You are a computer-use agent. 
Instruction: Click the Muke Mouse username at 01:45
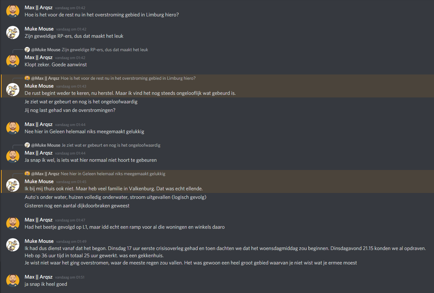(39, 181)
